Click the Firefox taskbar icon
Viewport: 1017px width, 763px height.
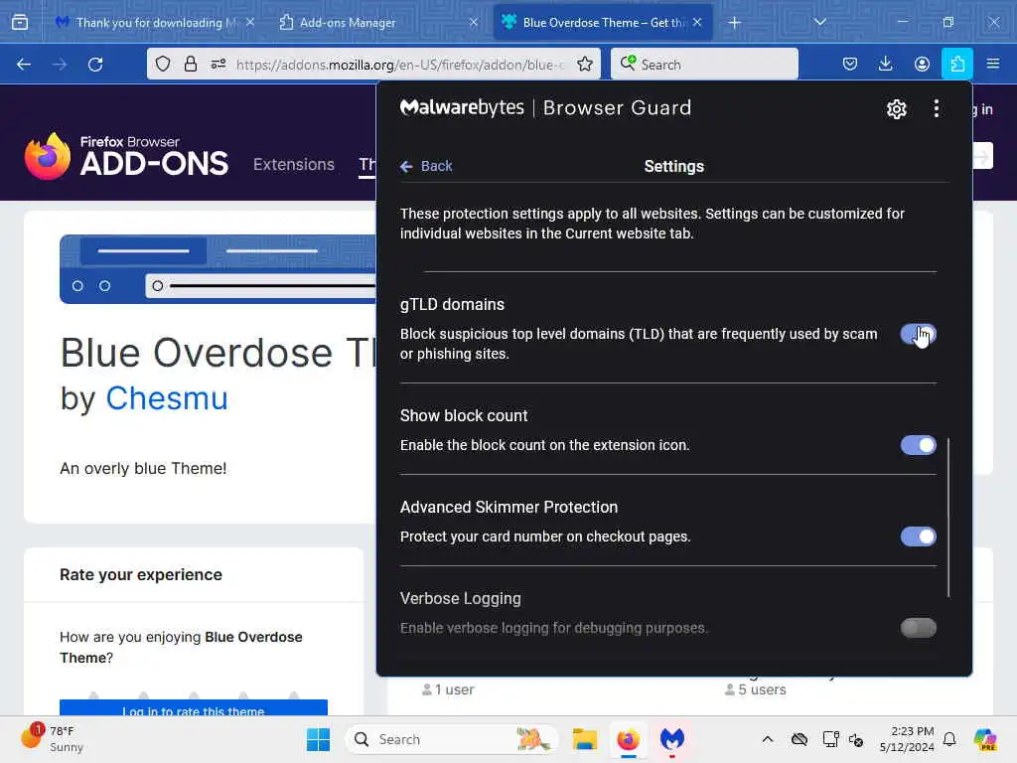tap(628, 739)
